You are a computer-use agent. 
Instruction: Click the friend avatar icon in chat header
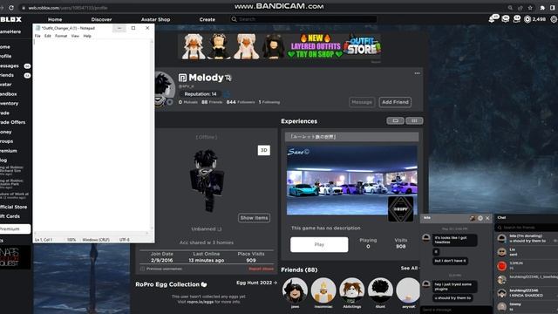click(x=473, y=218)
